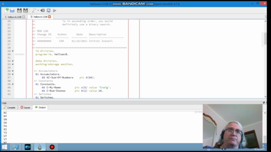Open the Compiler logs tab
Screen dimensions: 271x152
(10, 108)
